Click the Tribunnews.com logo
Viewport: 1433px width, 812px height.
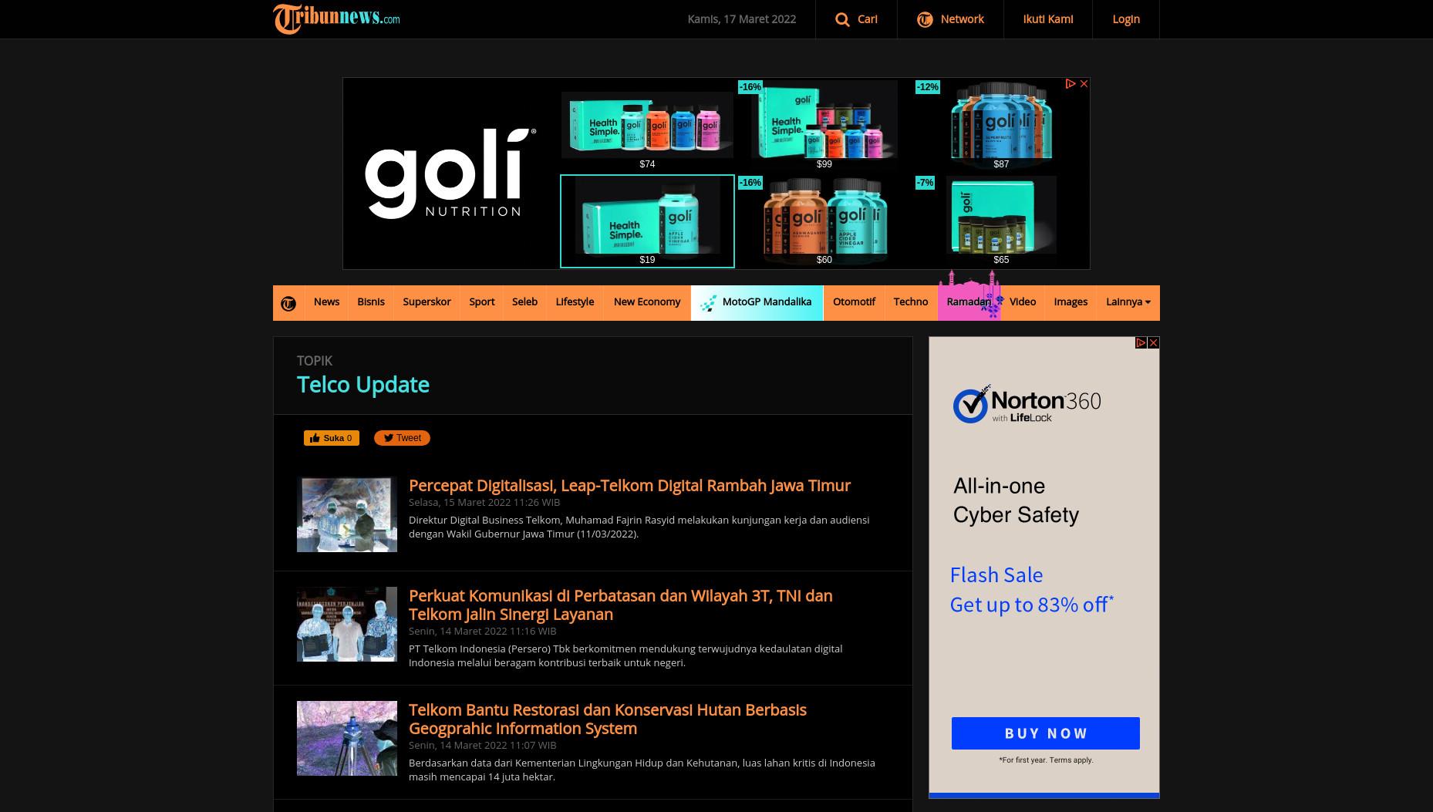[336, 19]
